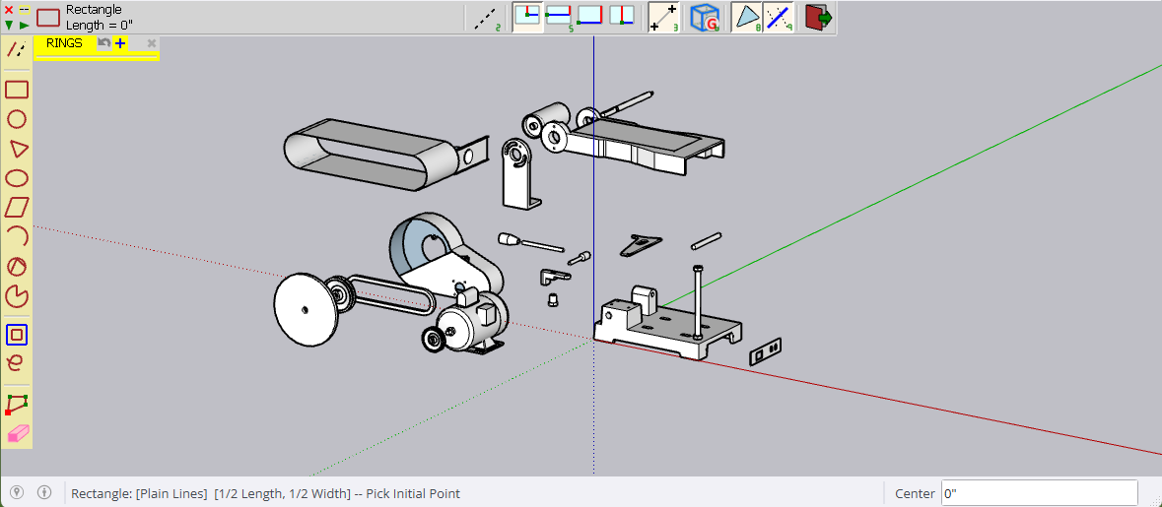
Task: Add a new tab with blue plus
Action: tap(119, 43)
